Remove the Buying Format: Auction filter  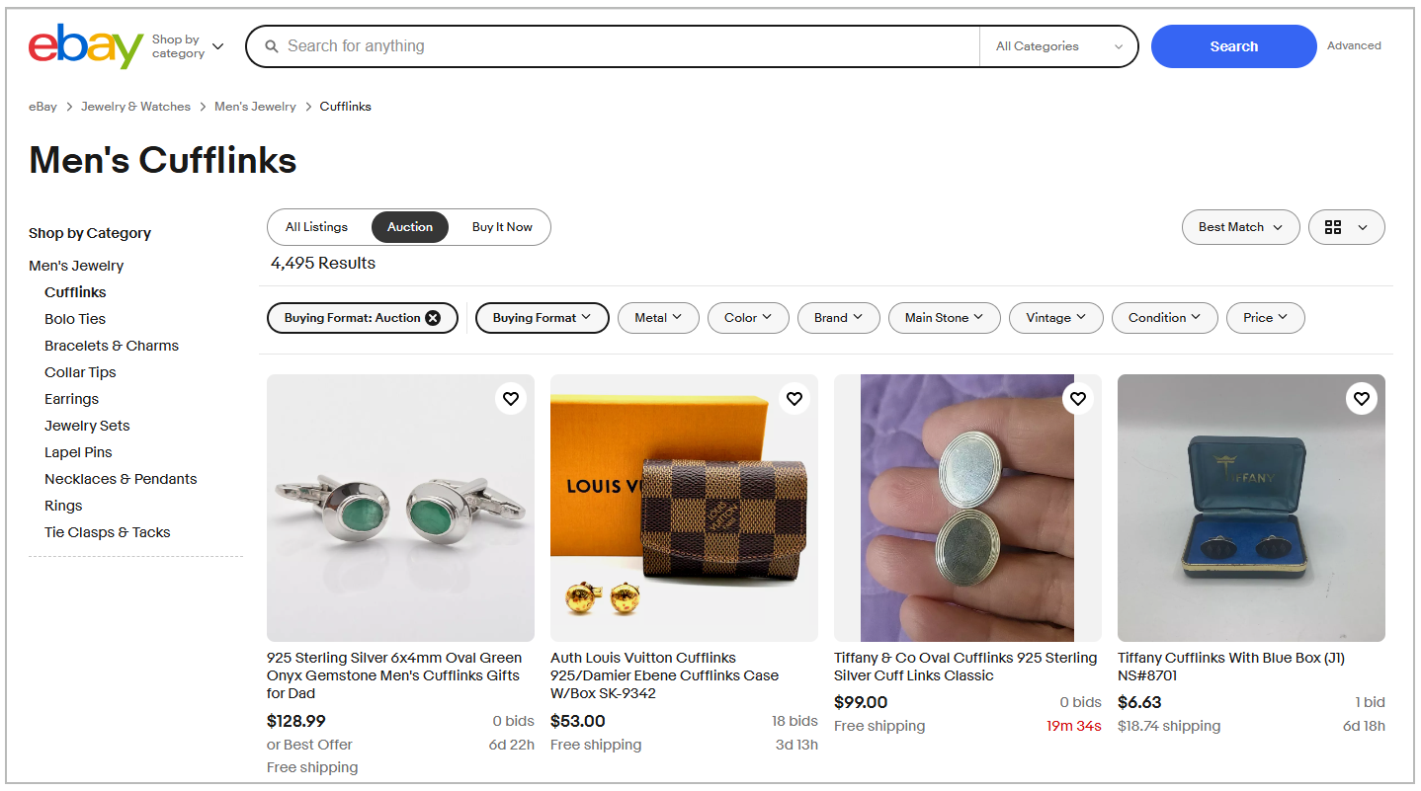coord(433,317)
